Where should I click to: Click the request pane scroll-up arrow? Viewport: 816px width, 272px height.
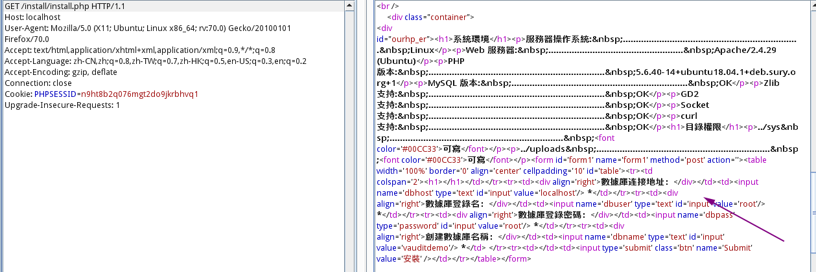(x=349, y=6)
